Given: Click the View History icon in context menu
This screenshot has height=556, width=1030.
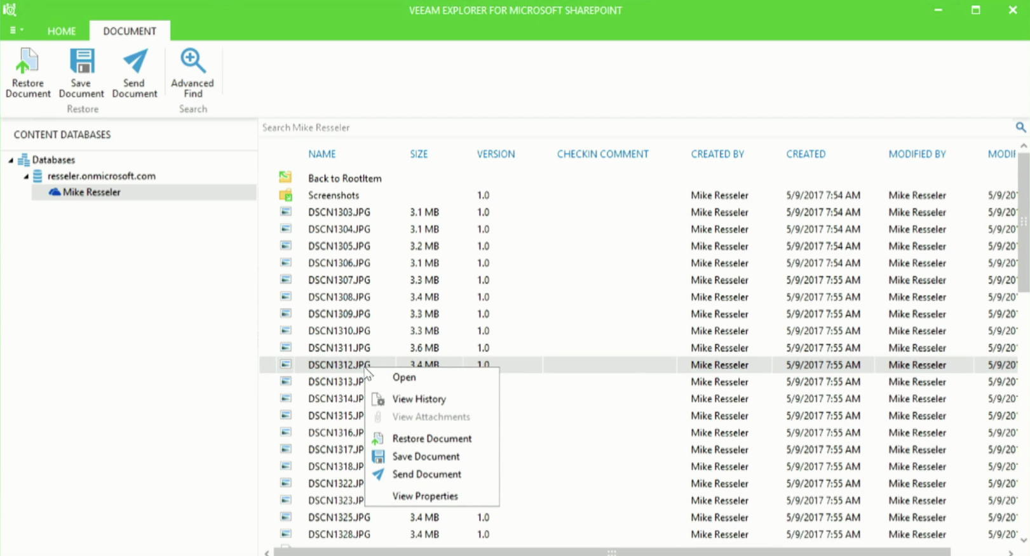Looking at the screenshot, I should click(378, 399).
